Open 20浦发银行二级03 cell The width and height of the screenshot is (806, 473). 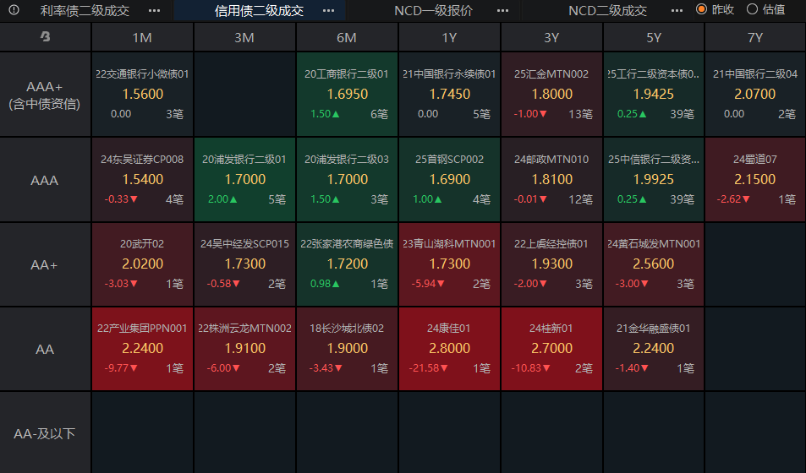click(347, 180)
